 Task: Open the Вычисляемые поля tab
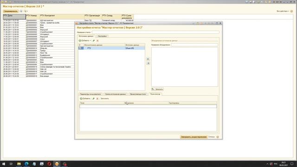coord(138,94)
